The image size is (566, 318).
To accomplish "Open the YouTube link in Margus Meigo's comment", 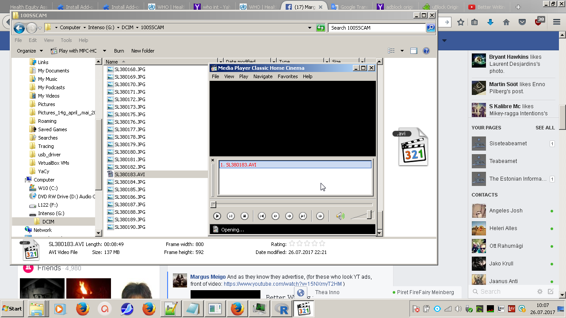I will (x=283, y=284).
